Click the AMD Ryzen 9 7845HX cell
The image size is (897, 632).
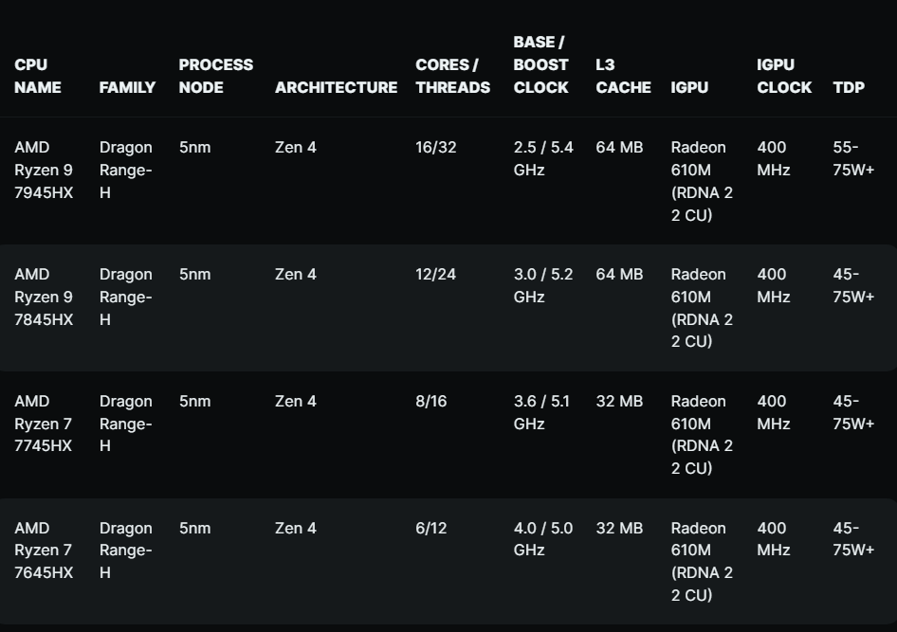pos(44,298)
